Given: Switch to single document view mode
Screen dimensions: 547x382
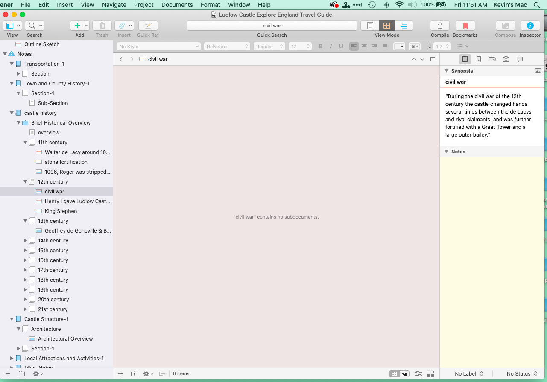Looking at the screenshot, I should coord(370,26).
